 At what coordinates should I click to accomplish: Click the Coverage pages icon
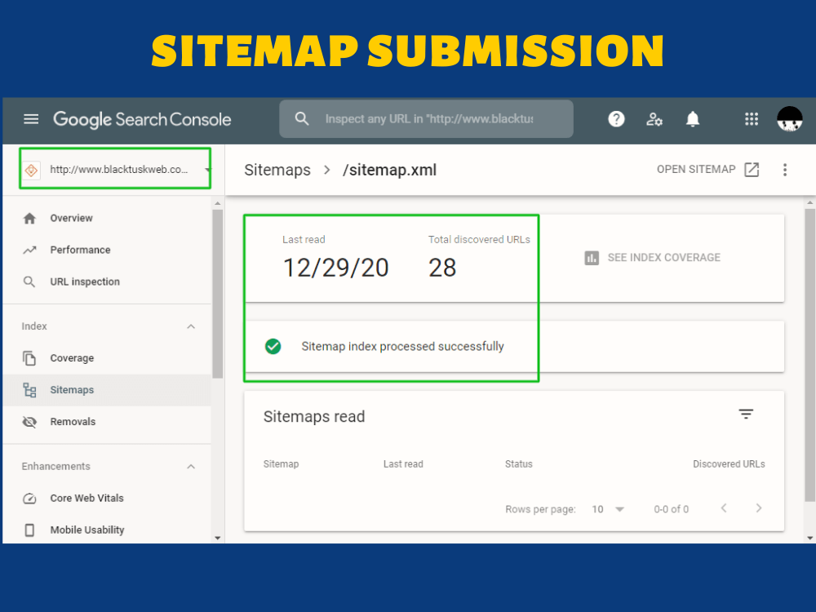(x=29, y=358)
